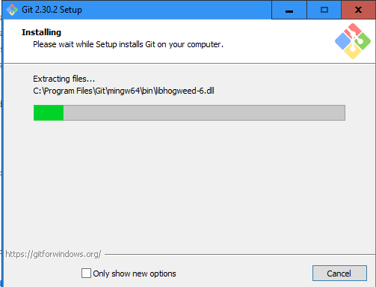The height and width of the screenshot is (287, 376).
Task: Click the gray unfilled part of progress bar
Action: click(x=204, y=113)
